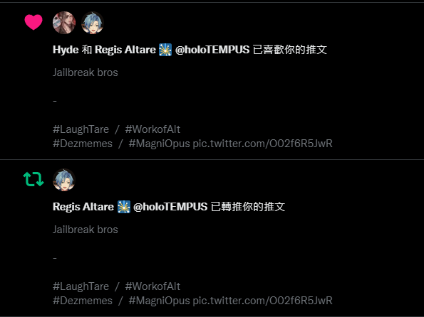
Task: Click #Dezmemes hashtag in the liked tweet
Action: 83,144
